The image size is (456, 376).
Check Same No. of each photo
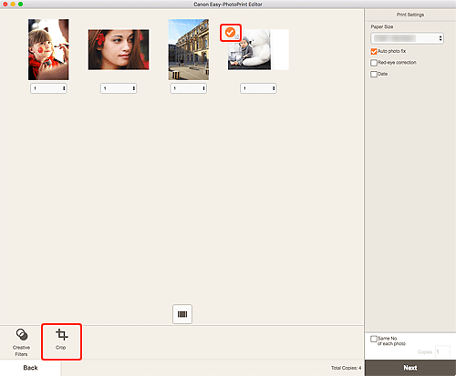374,339
